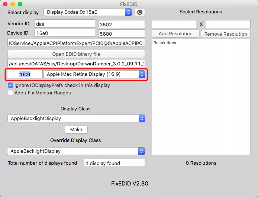Click the Remove Resolution button

tap(226, 34)
